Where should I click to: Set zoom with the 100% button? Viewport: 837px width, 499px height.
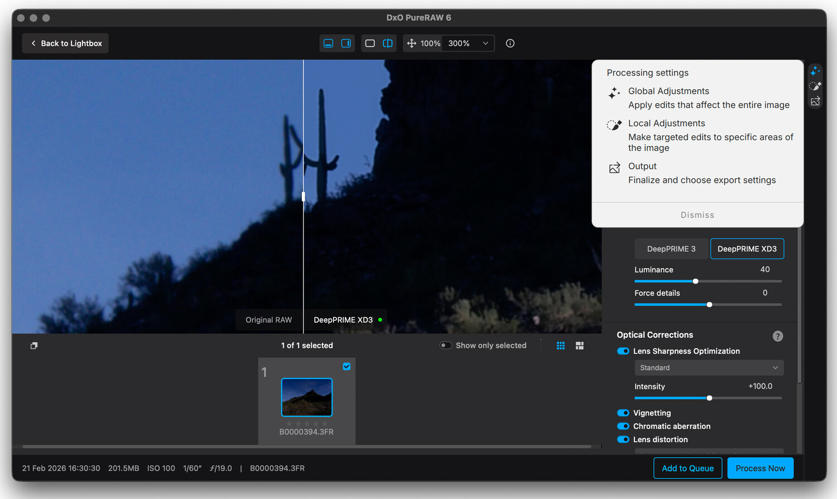tap(430, 43)
